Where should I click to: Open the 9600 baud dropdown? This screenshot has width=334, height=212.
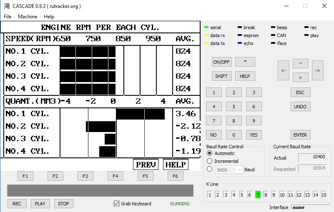(x=229, y=170)
